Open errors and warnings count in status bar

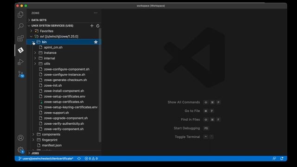point(91,159)
